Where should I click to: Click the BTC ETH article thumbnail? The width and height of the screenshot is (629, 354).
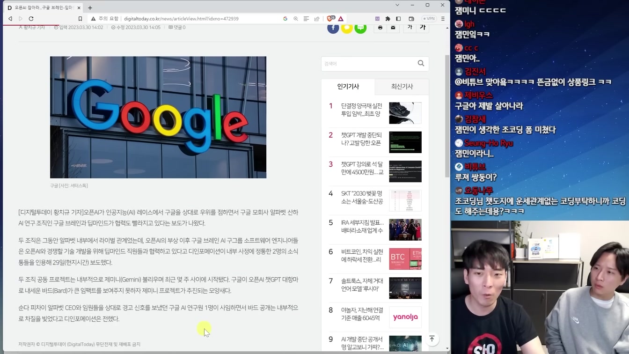[405, 259]
